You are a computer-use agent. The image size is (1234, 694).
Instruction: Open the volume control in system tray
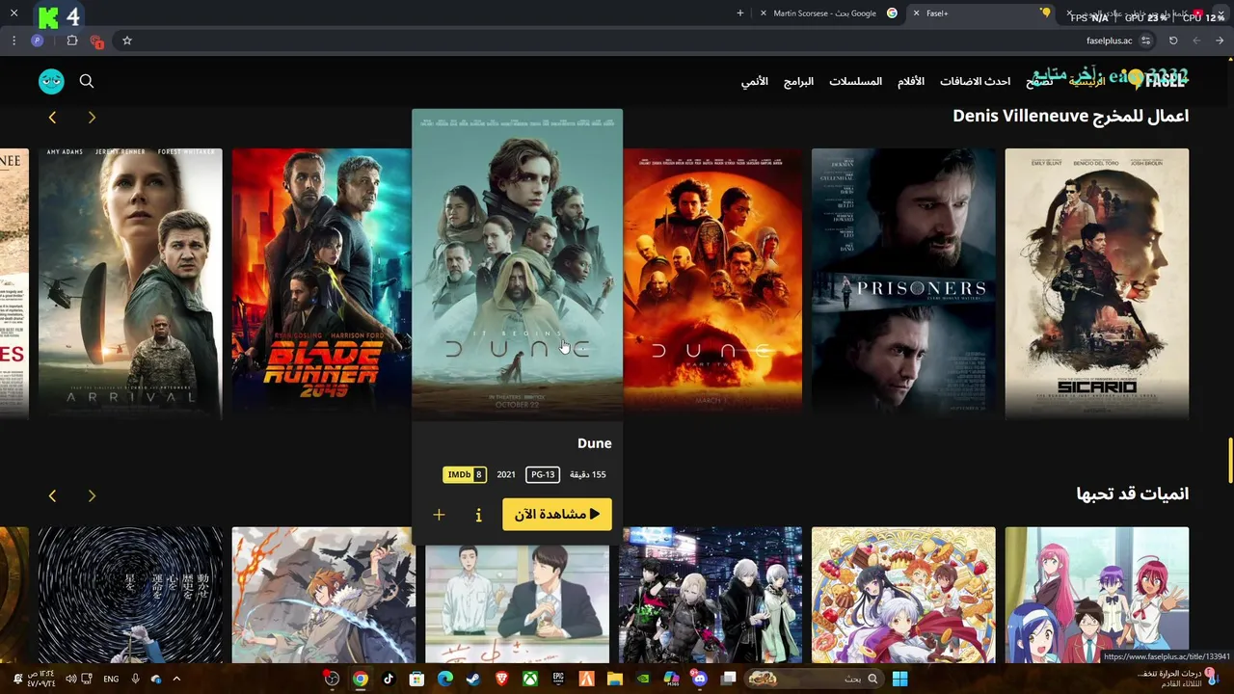(x=70, y=679)
